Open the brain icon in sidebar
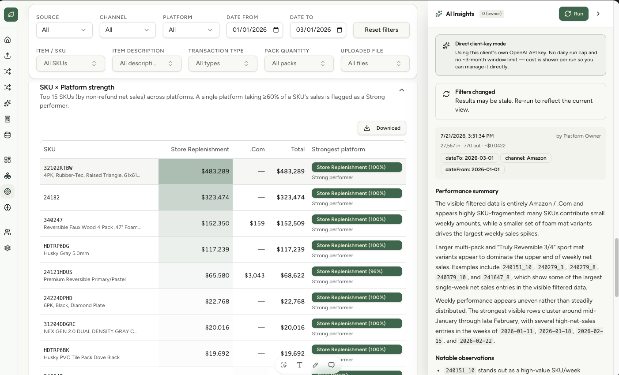This screenshot has height=375, width=619. click(8, 207)
